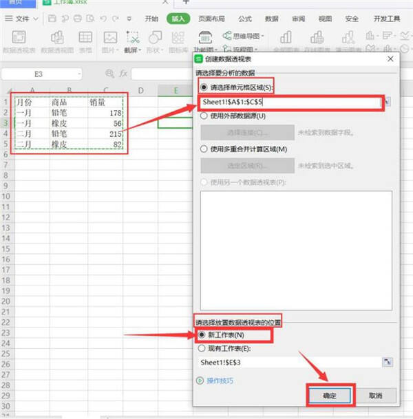Select the 请选择单元格区域(S) radio button

tap(204, 87)
